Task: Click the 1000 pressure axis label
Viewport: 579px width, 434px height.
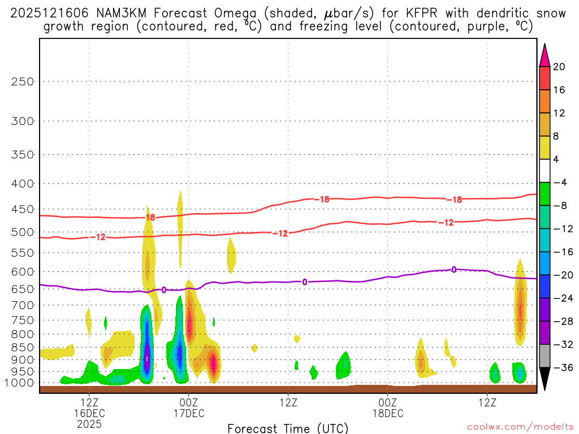Action: [19, 383]
